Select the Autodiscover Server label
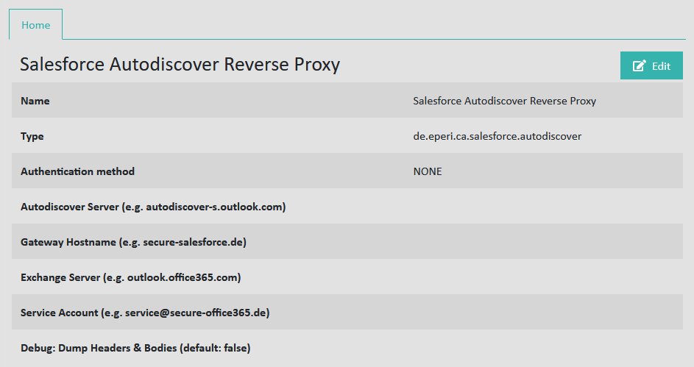The width and height of the screenshot is (694, 367). 153,207
